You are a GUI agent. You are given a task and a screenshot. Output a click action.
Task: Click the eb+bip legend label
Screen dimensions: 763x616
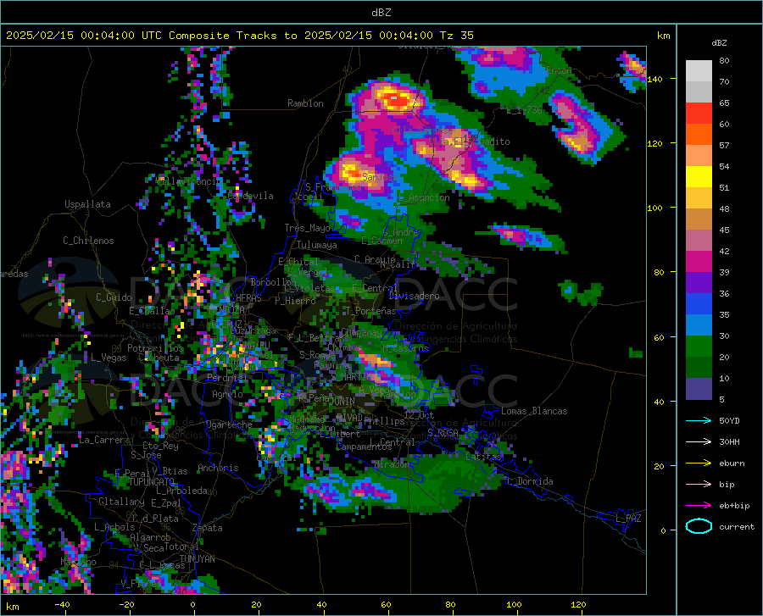pyautogui.click(x=734, y=506)
